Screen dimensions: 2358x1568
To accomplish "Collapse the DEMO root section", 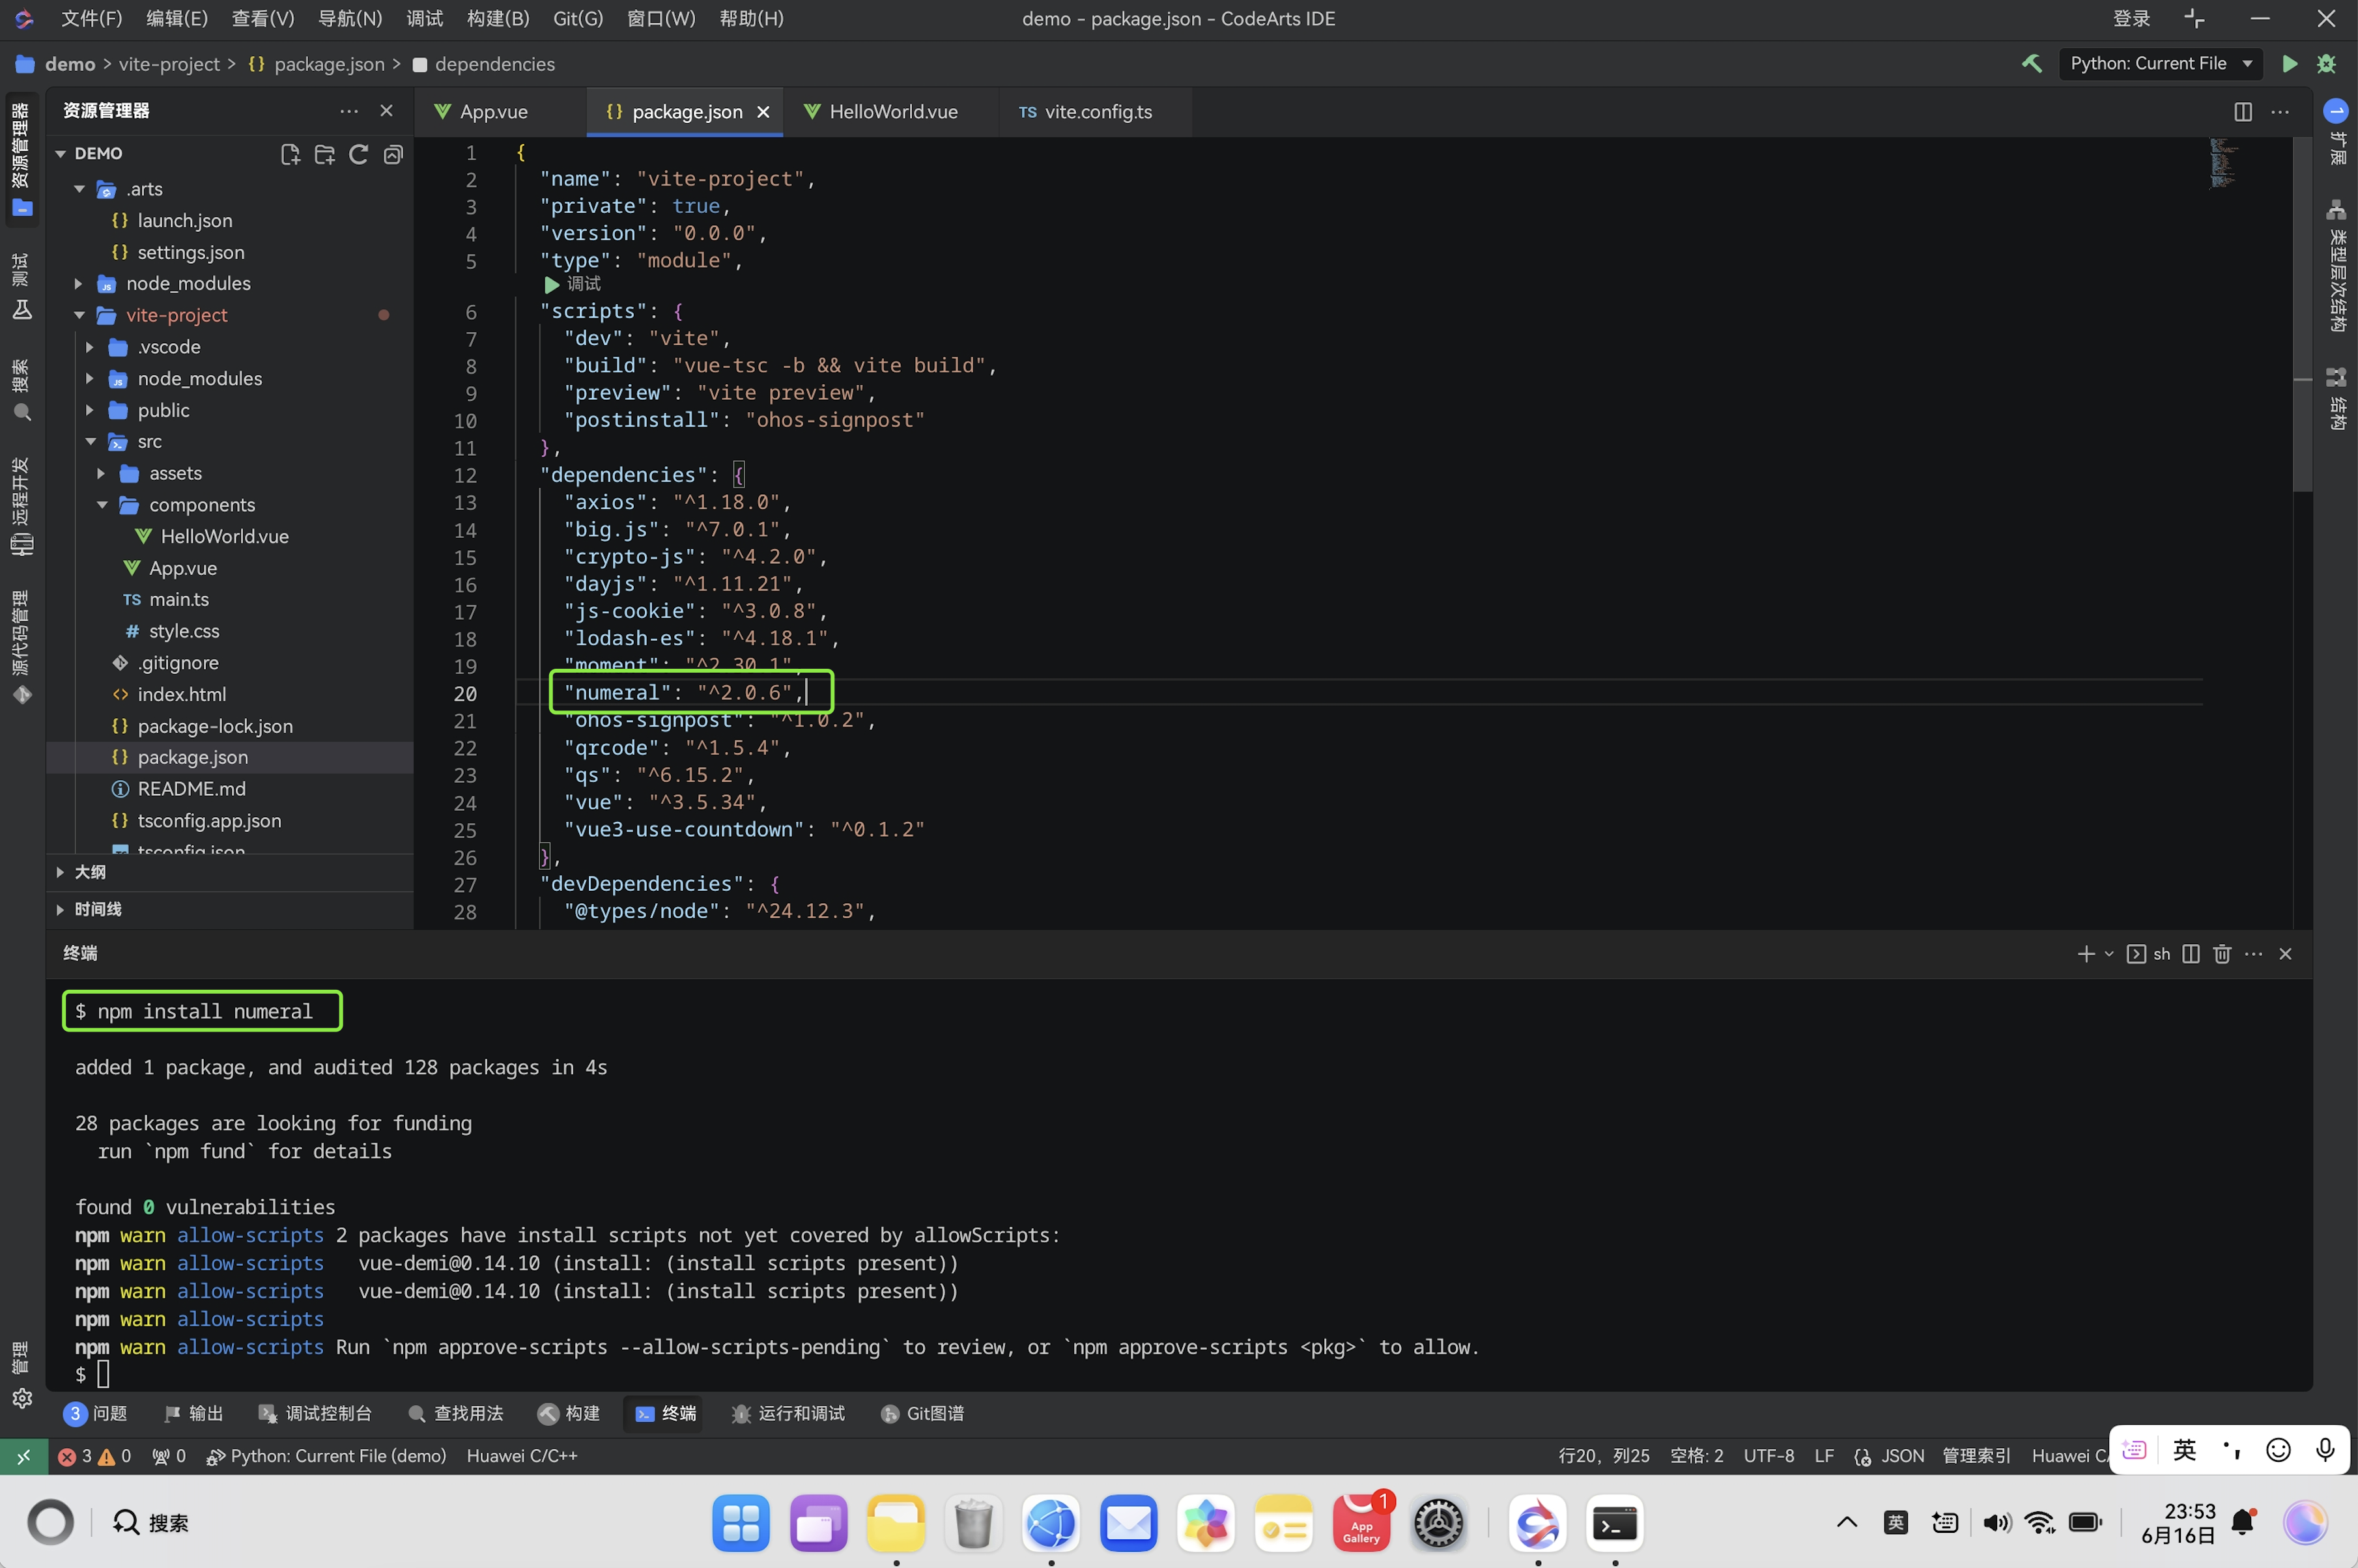I will point(61,154).
